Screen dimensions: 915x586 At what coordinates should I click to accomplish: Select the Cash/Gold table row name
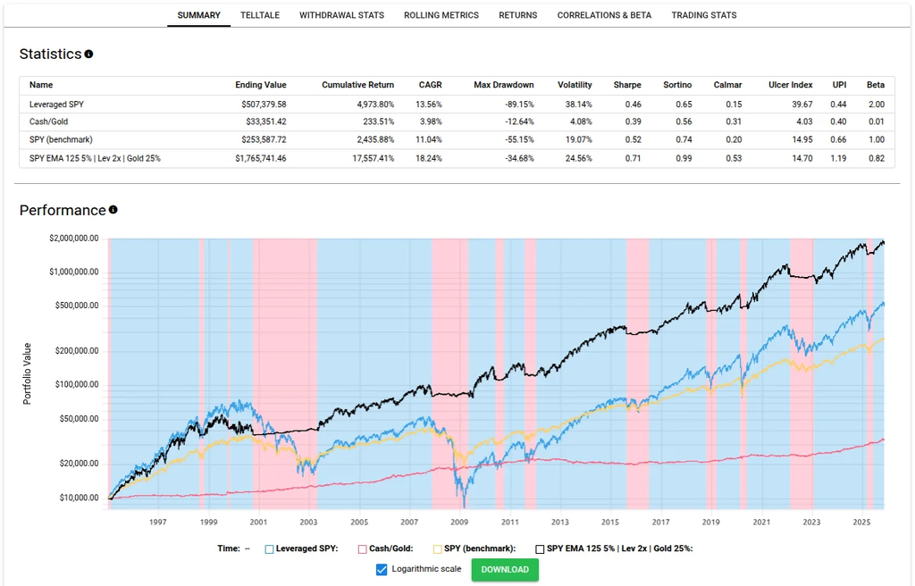[48, 122]
